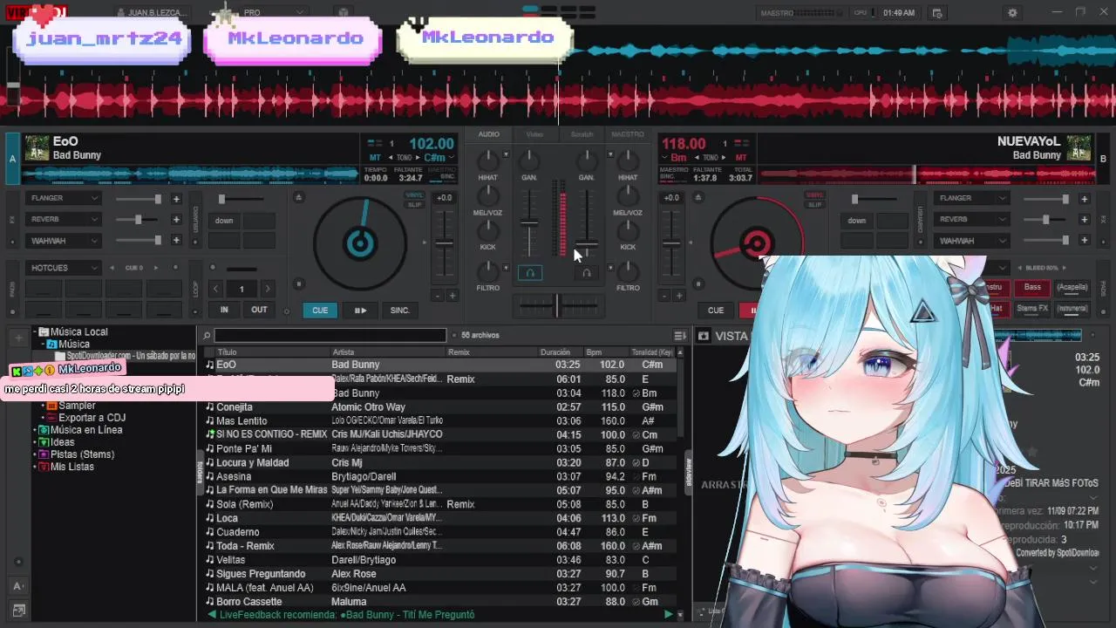Viewport: 1116px width, 628px height.
Task: Set loop IN point on deck A
Action: tap(224, 310)
